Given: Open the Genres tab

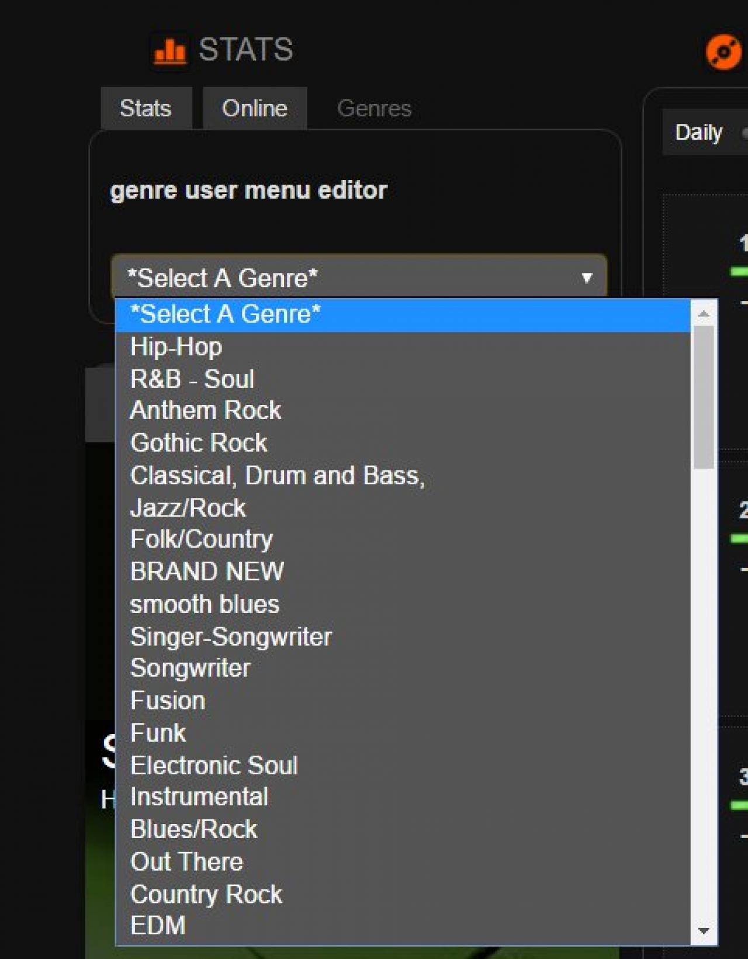Looking at the screenshot, I should point(374,109).
